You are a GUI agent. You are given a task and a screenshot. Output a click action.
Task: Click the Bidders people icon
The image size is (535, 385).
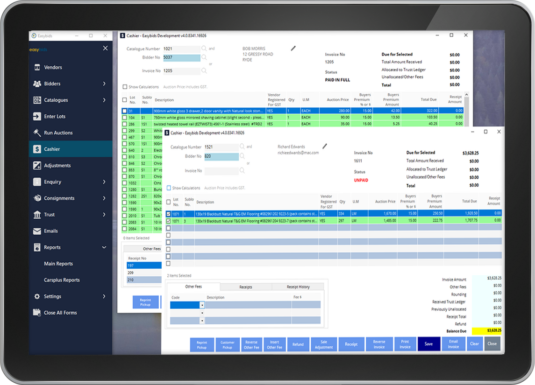pyautogui.click(x=37, y=84)
